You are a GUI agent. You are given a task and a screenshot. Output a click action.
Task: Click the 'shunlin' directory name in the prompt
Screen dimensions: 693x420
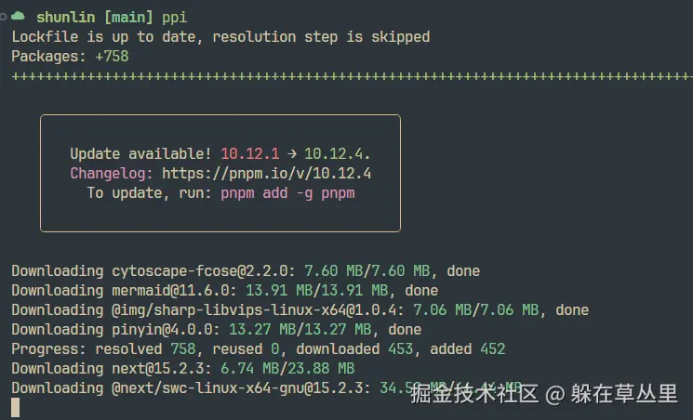point(65,18)
